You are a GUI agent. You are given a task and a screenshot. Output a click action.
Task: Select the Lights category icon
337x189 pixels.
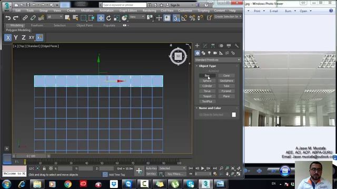pos(209,53)
